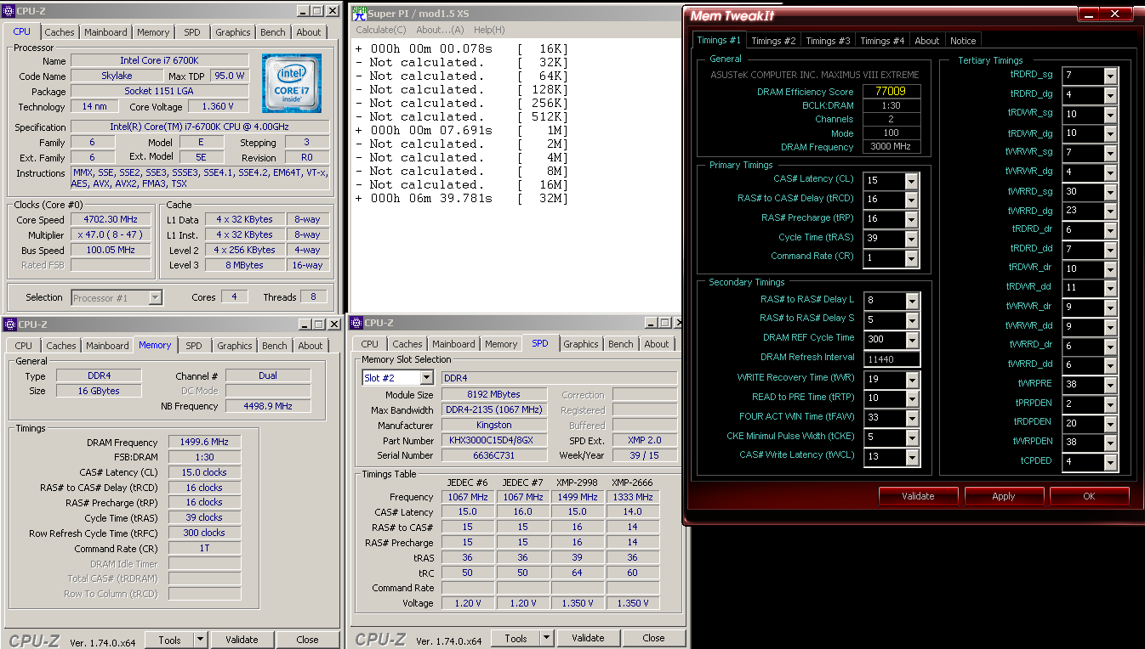1145x649 pixels.
Task: Click the NB Frequency value 4498.9 MHz
Action: [269, 406]
